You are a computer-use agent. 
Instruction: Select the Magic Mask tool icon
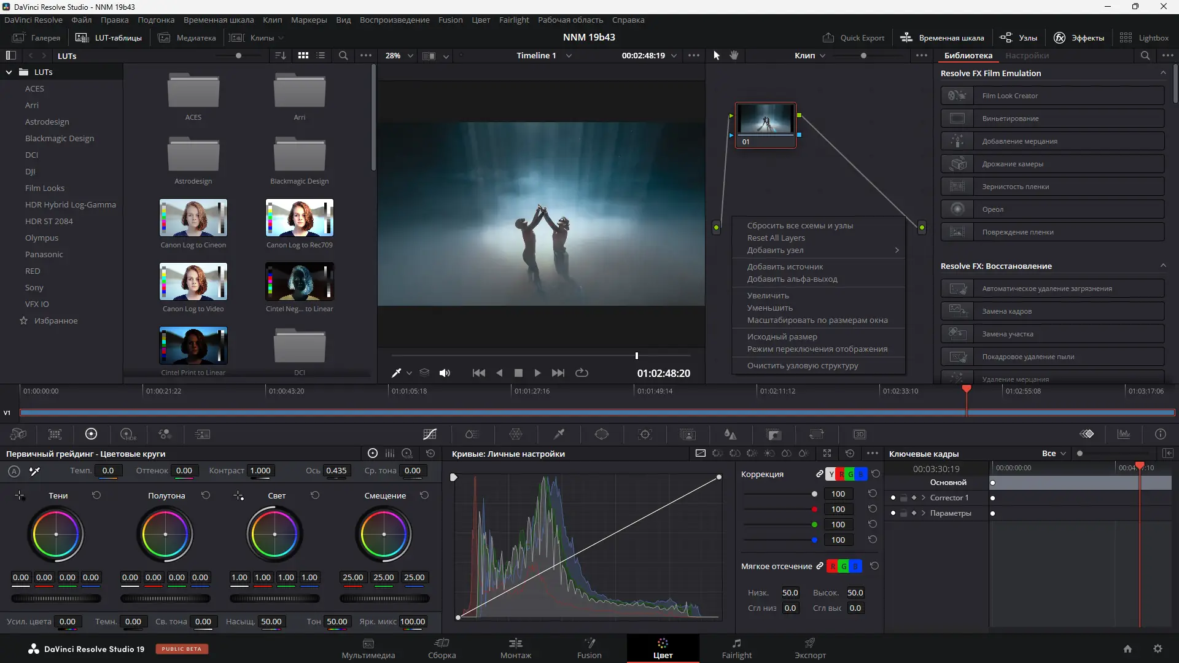point(686,434)
